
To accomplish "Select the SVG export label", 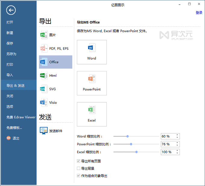I will click(52, 89).
